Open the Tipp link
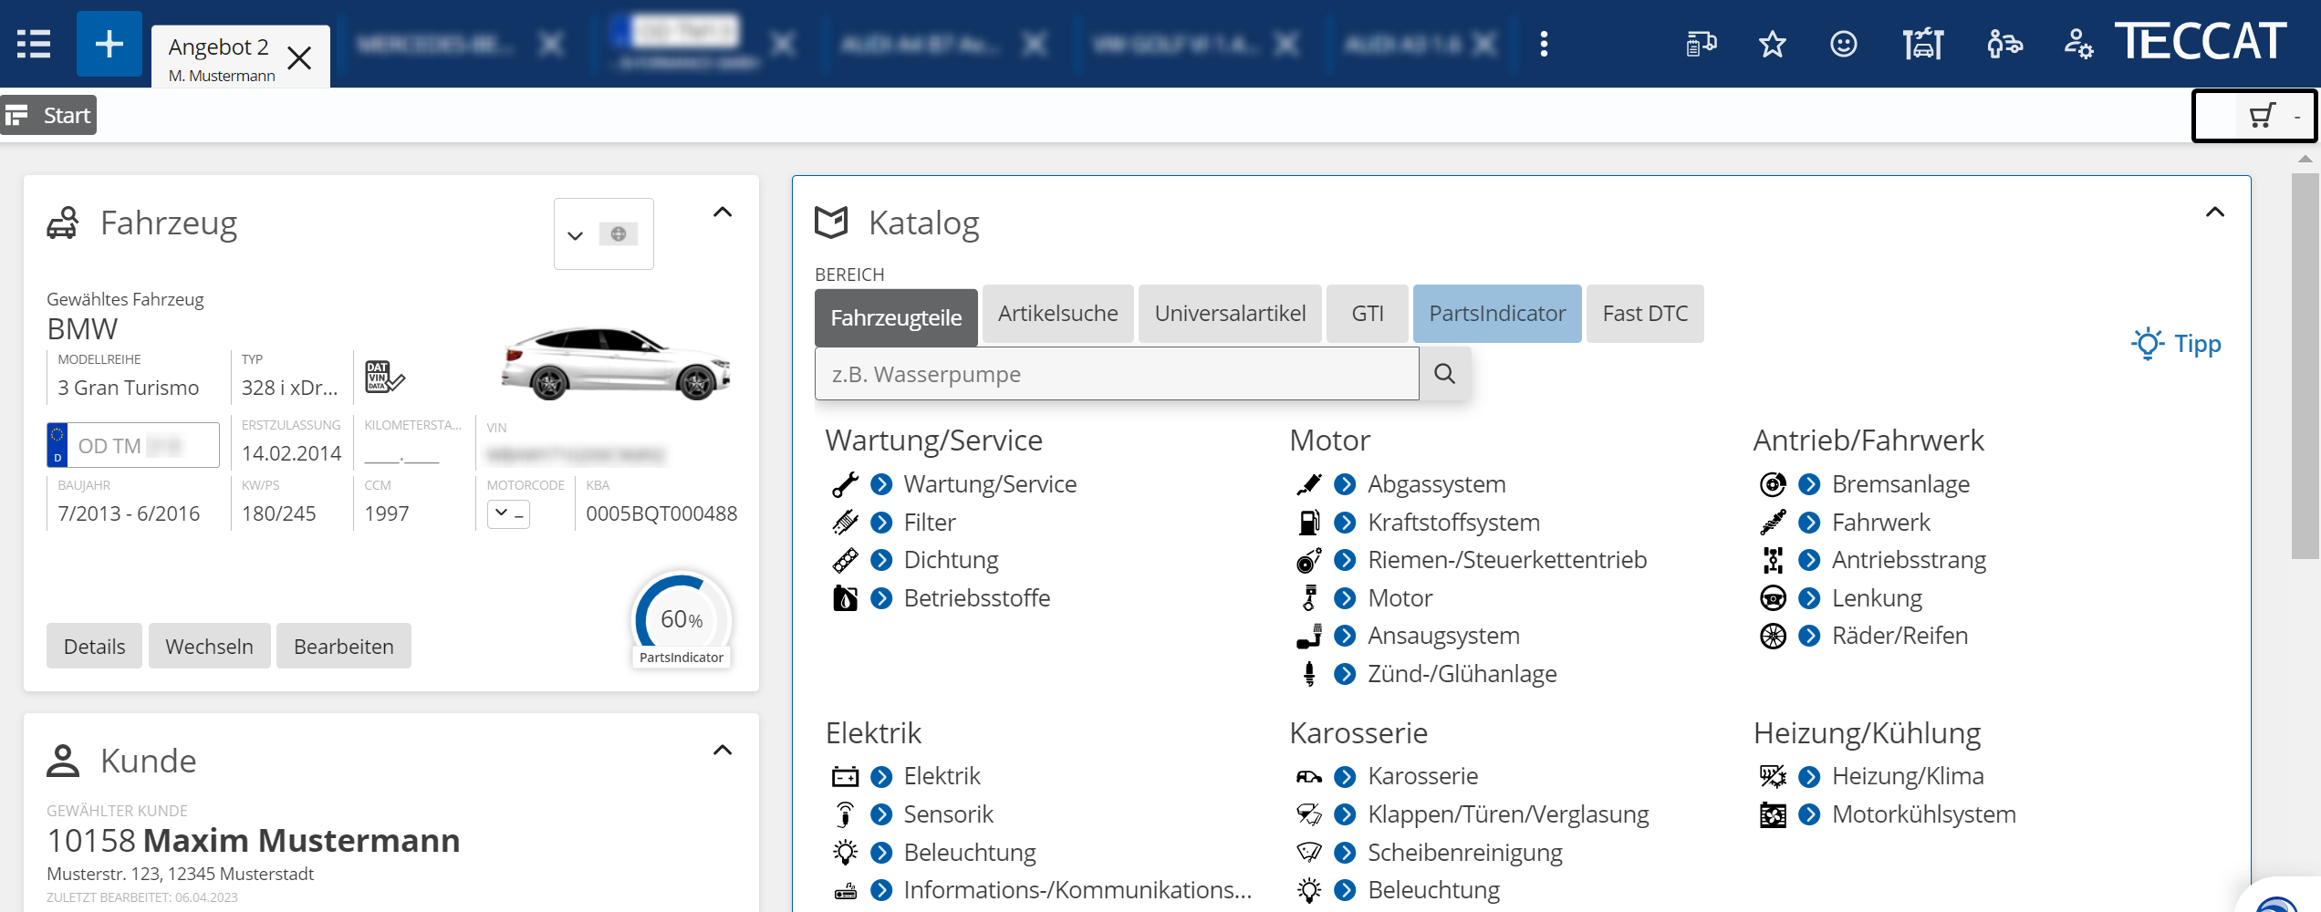The height and width of the screenshot is (912, 2321). (2177, 344)
